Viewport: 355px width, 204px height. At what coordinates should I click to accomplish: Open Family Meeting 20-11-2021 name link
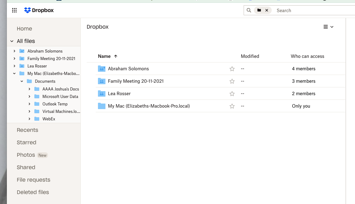136,81
